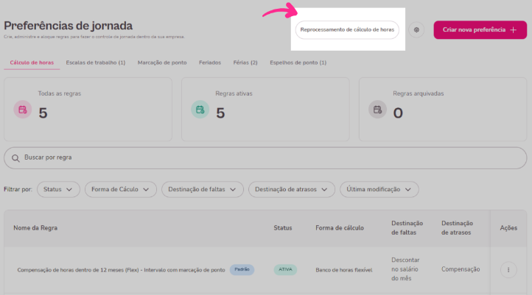
Task: Open Destinação de atrasos filter dropdown
Action: click(292, 189)
